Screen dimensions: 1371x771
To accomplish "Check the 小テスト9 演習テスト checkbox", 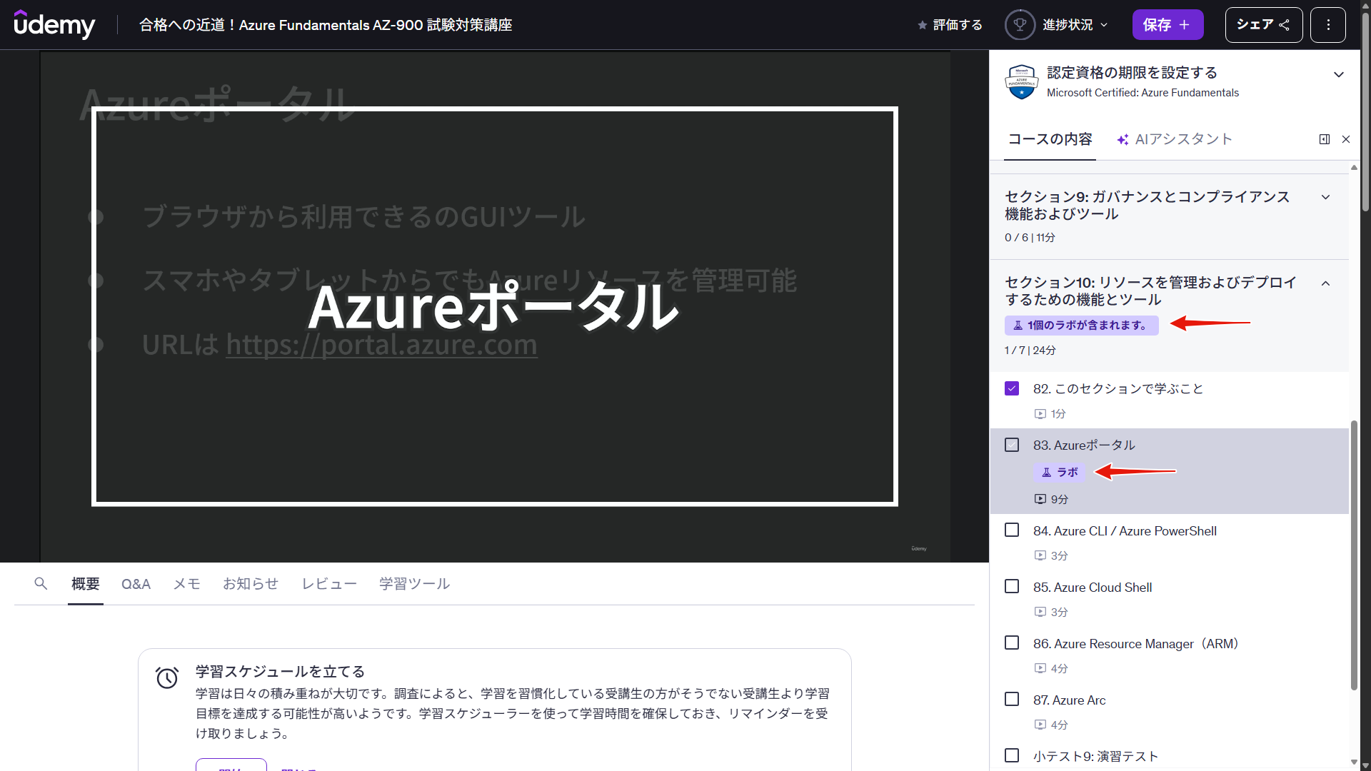I will pos(1012,755).
